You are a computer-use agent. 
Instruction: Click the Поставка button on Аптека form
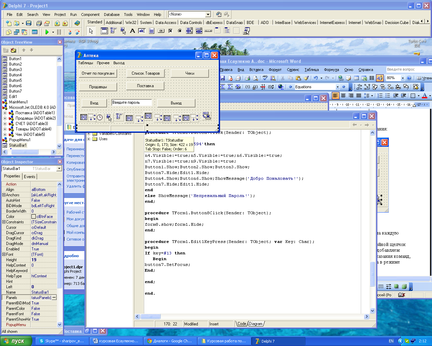145,86
